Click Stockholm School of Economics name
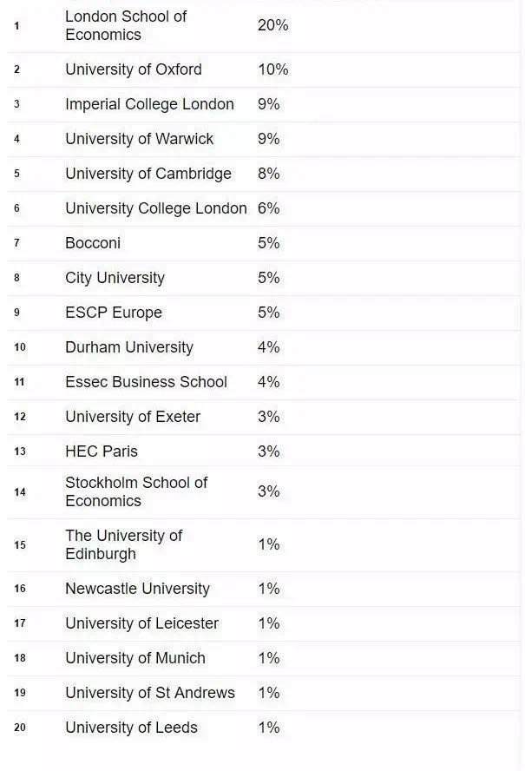The height and width of the screenshot is (771, 525). 136,491
